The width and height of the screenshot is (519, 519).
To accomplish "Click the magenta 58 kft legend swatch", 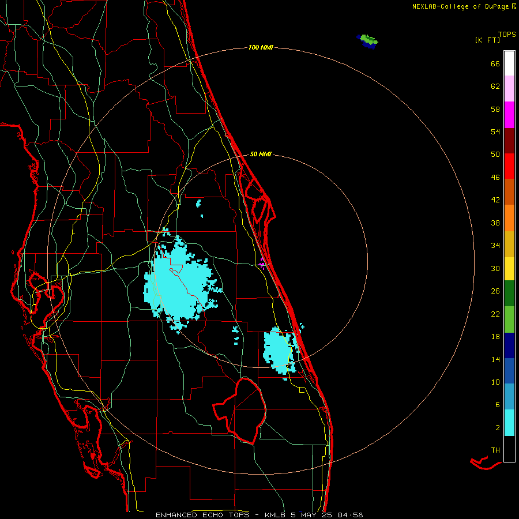I will [x=509, y=115].
